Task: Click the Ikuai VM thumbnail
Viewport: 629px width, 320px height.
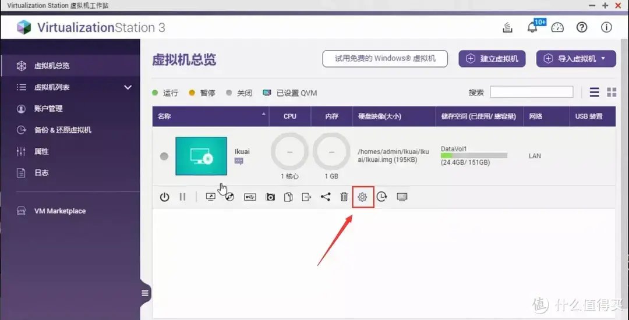Action: [202, 156]
